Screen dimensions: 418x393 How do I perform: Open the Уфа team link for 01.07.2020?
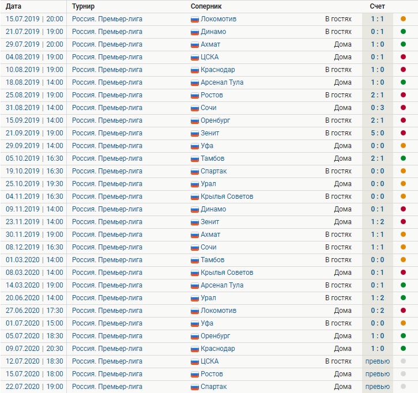click(207, 323)
